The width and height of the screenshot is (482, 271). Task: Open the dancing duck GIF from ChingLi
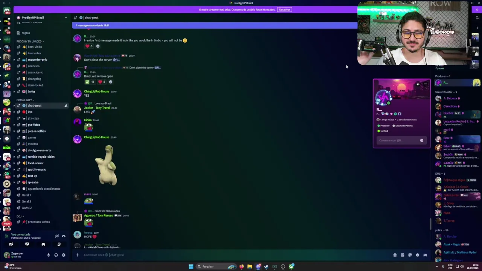click(106, 165)
